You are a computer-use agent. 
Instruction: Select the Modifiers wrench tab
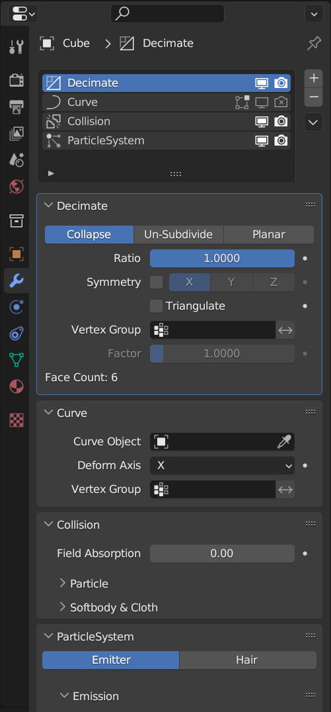pos(17,281)
